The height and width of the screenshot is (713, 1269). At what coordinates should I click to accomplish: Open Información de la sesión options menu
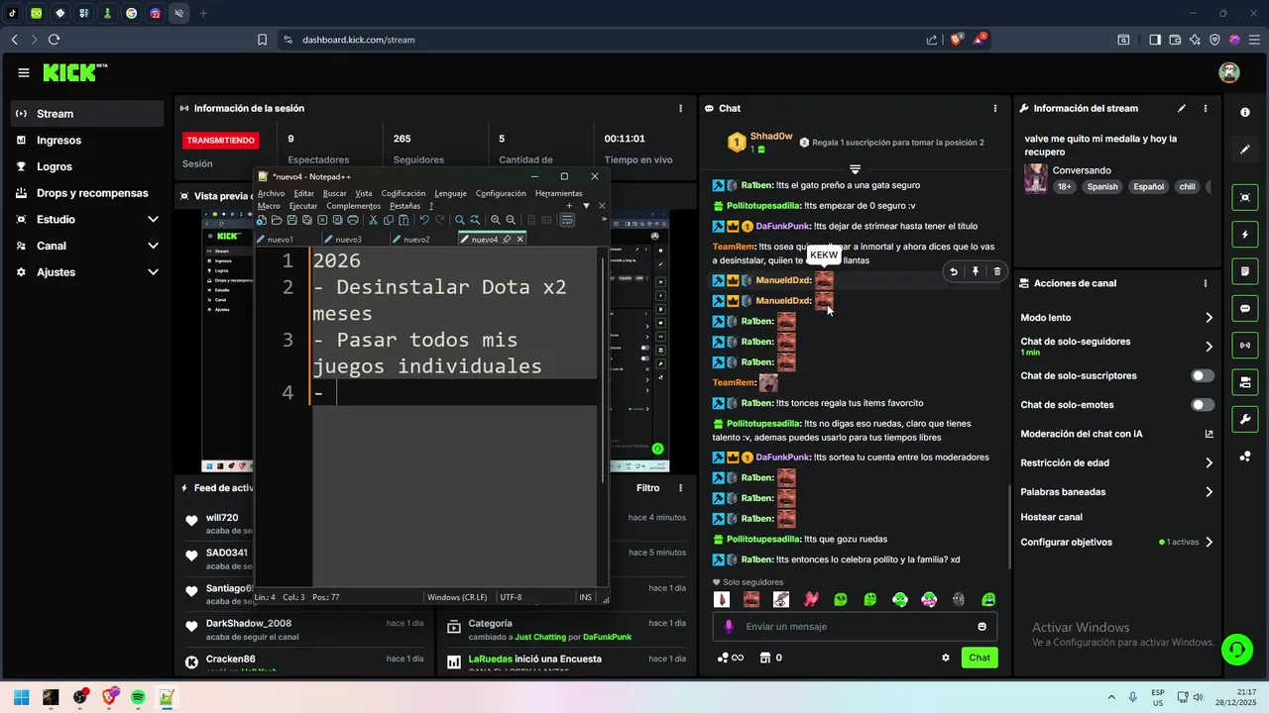click(680, 108)
